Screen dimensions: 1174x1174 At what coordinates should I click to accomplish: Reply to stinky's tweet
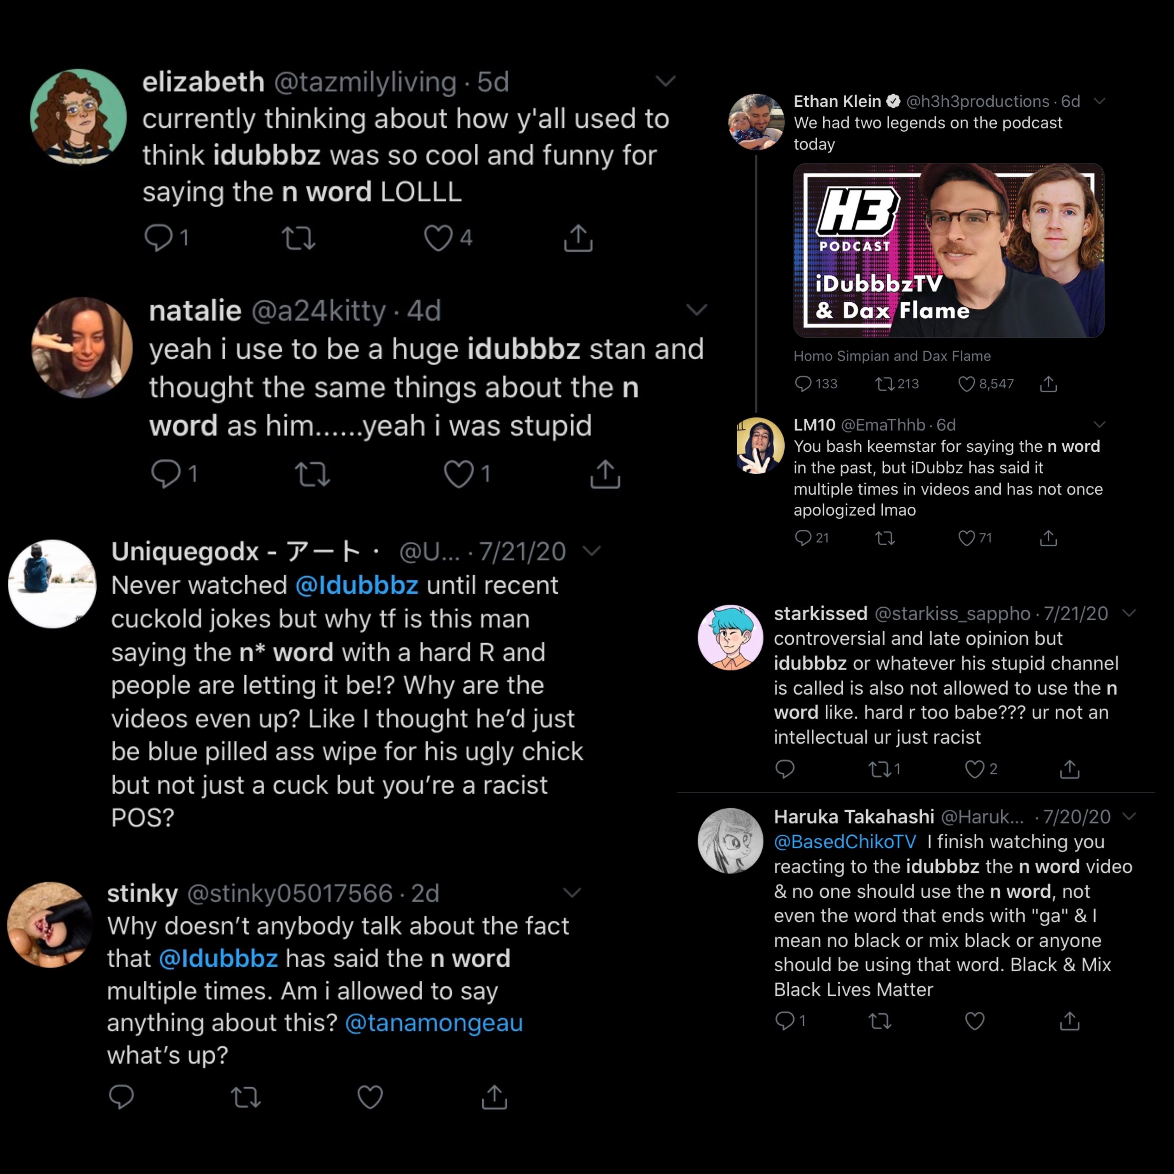(x=121, y=1097)
